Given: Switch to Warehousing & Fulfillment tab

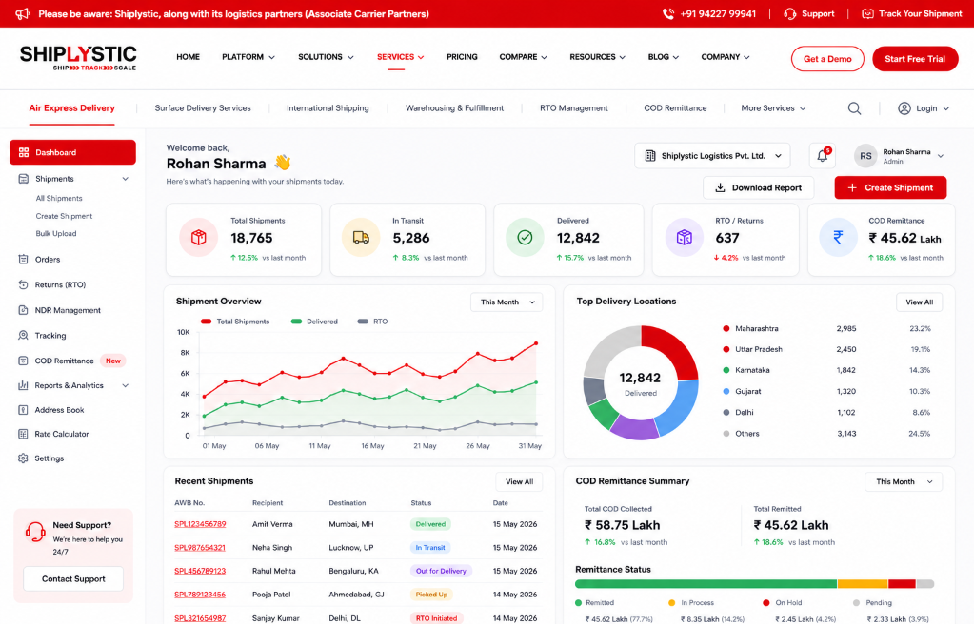Looking at the screenshot, I should (x=455, y=108).
